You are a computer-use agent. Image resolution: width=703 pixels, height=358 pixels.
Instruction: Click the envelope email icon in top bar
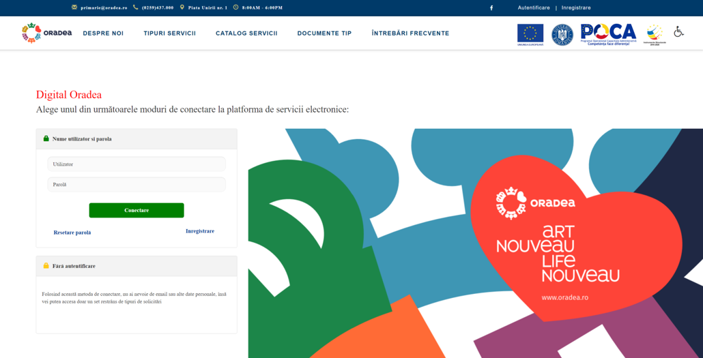coord(74,8)
